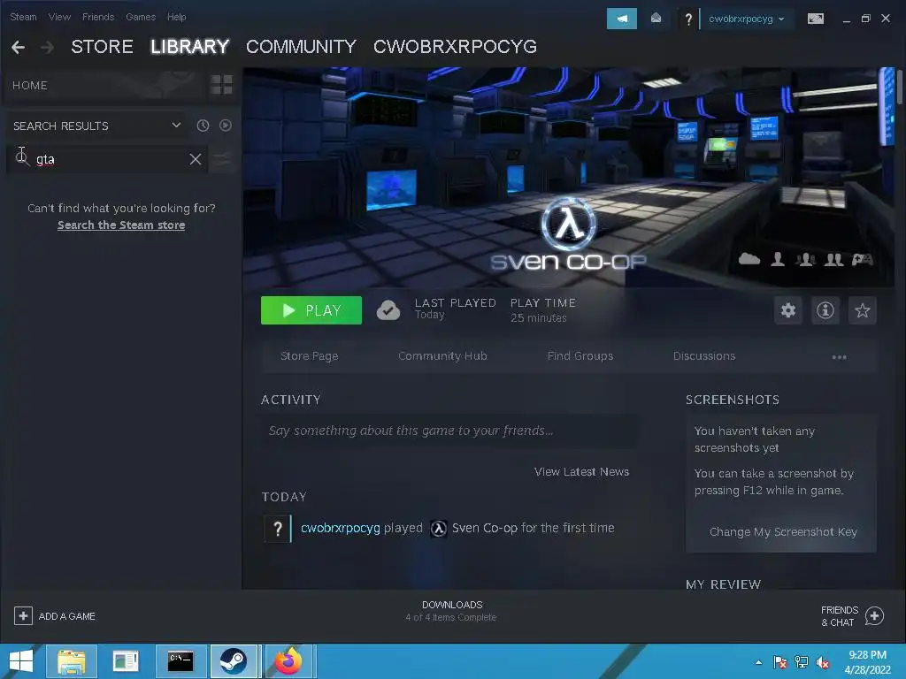Click the network tray icon
The image size is (906, 679).
coord(802,663)
